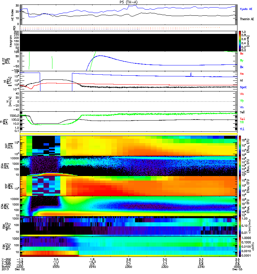Click the 2320 time tick label
This screenshot has width=257, height=274.
pyautogui.click(x=165, y=267)
